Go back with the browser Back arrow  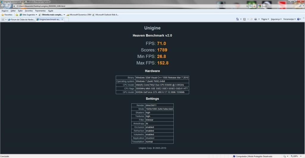(2, 6)
